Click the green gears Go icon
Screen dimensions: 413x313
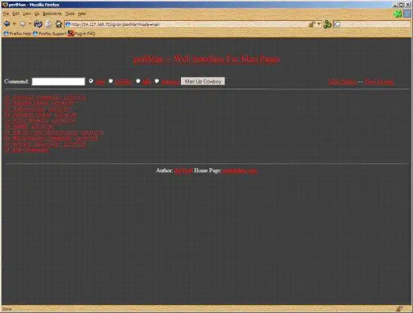pyautogui.click(x=327, y=24)
